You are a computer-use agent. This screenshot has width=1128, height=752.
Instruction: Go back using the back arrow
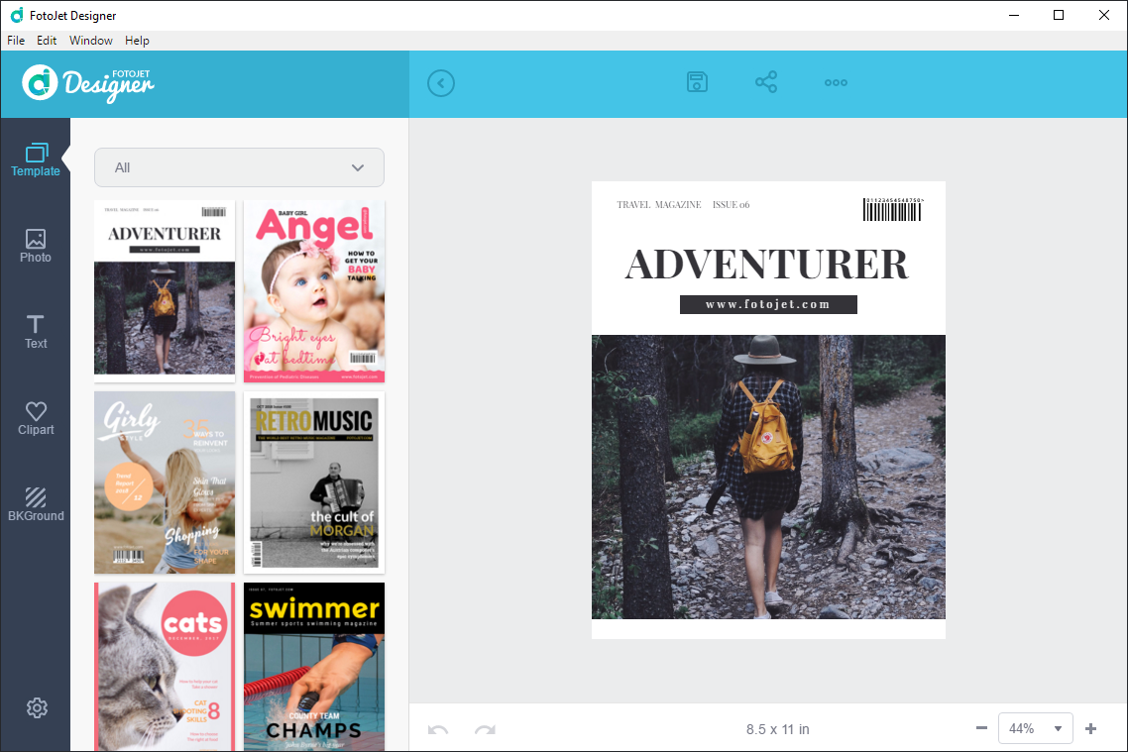[x=441, y=83]
